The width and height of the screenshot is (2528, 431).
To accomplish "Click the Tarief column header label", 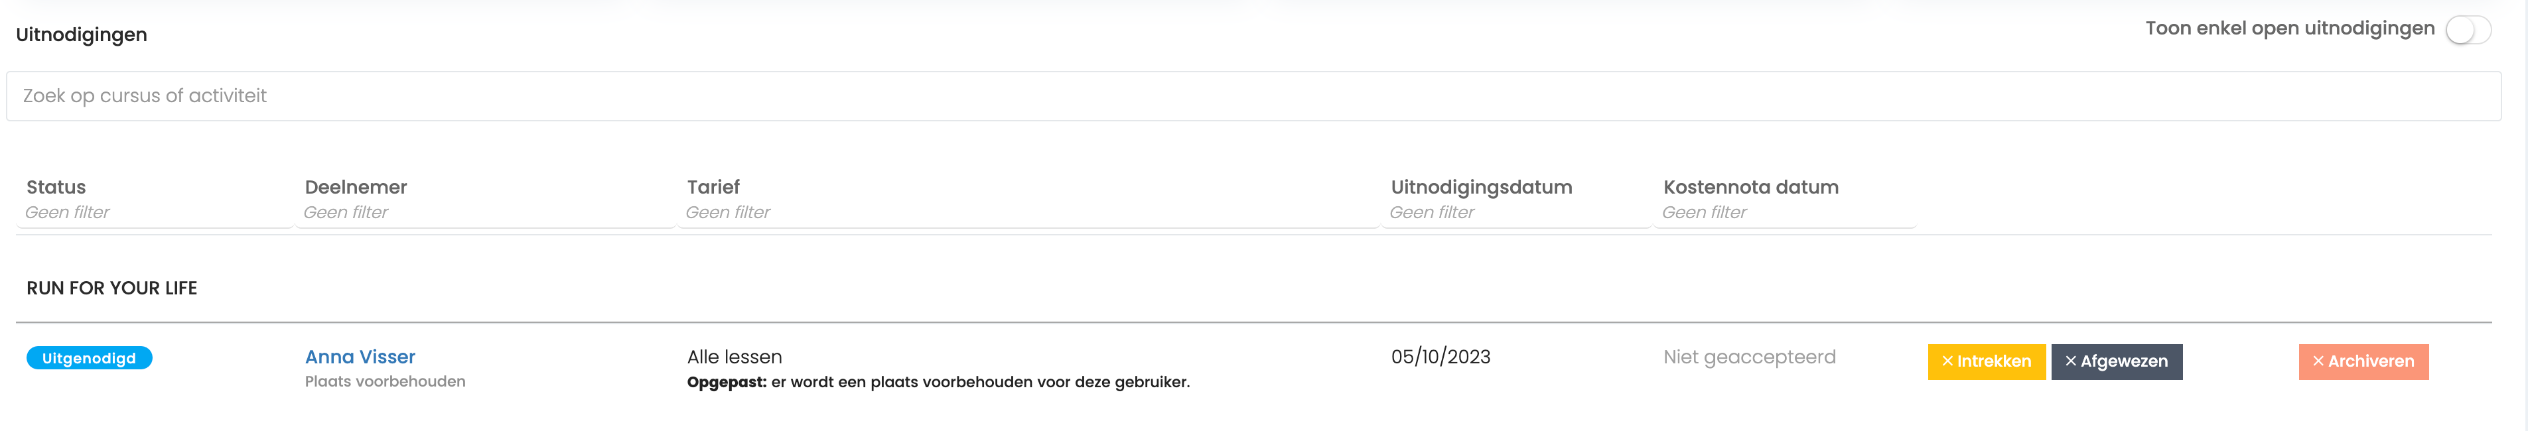I will tap(713, 186).
